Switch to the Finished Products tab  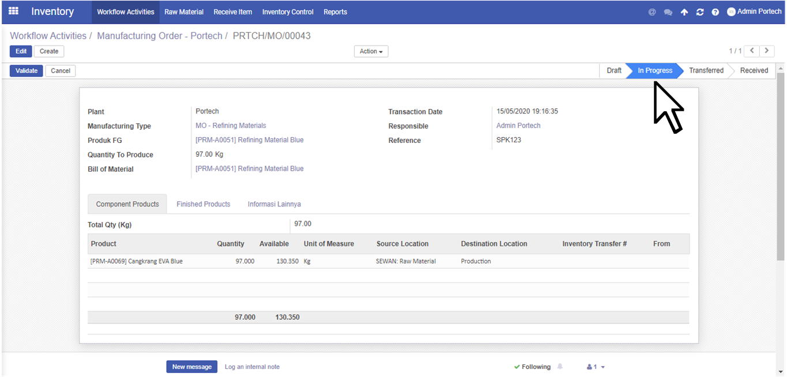click(x=203, y=204)
